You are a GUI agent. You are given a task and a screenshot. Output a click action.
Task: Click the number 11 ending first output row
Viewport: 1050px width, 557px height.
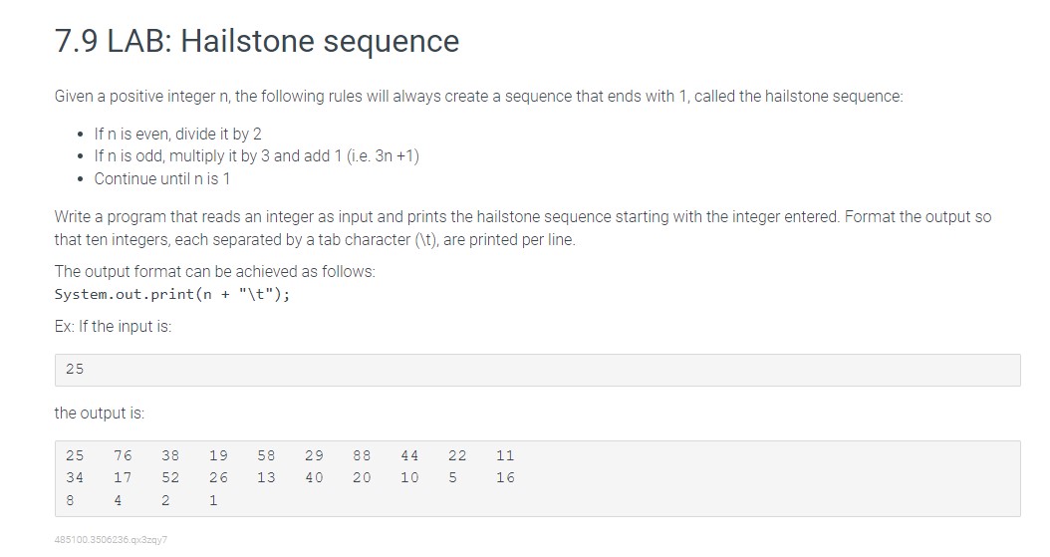tap(506, 455)
